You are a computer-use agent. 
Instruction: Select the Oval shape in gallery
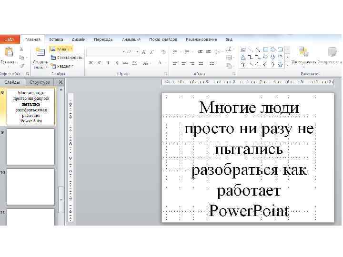(273, 49)
